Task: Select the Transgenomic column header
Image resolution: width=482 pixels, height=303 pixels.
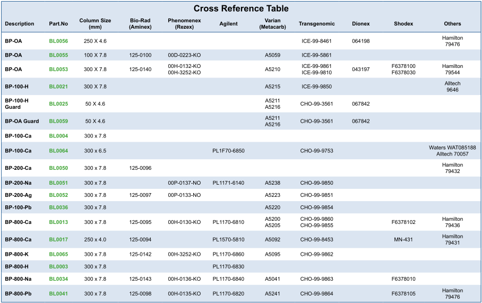Action: coord(316,24)
